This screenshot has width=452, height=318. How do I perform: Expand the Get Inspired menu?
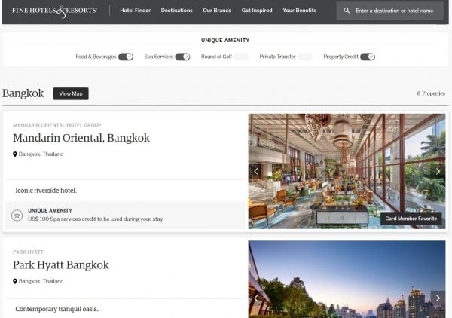(257, 11)
